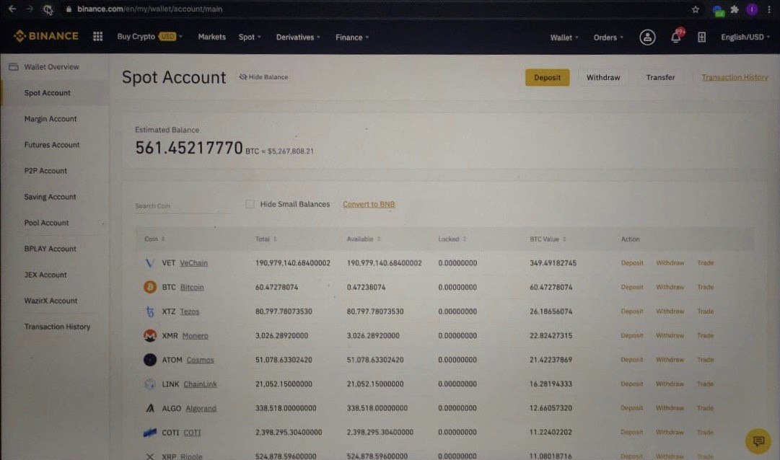The image size is (780, 460).
Task: Click the Wallet Overview card icon
Action: click(14, 66)
